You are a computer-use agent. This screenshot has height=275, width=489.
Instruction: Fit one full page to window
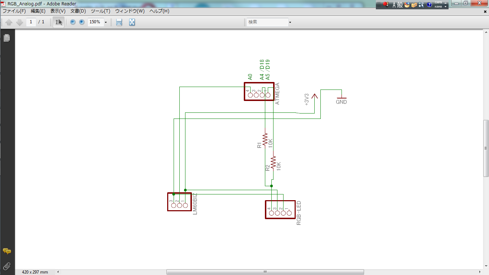pyautogui.click(x=132, y=22)
